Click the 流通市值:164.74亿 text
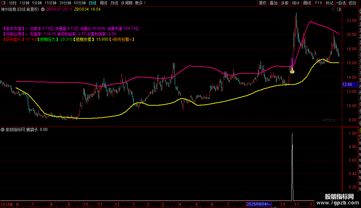The height and width of the screenshot is (208, 361). [123, 28]
